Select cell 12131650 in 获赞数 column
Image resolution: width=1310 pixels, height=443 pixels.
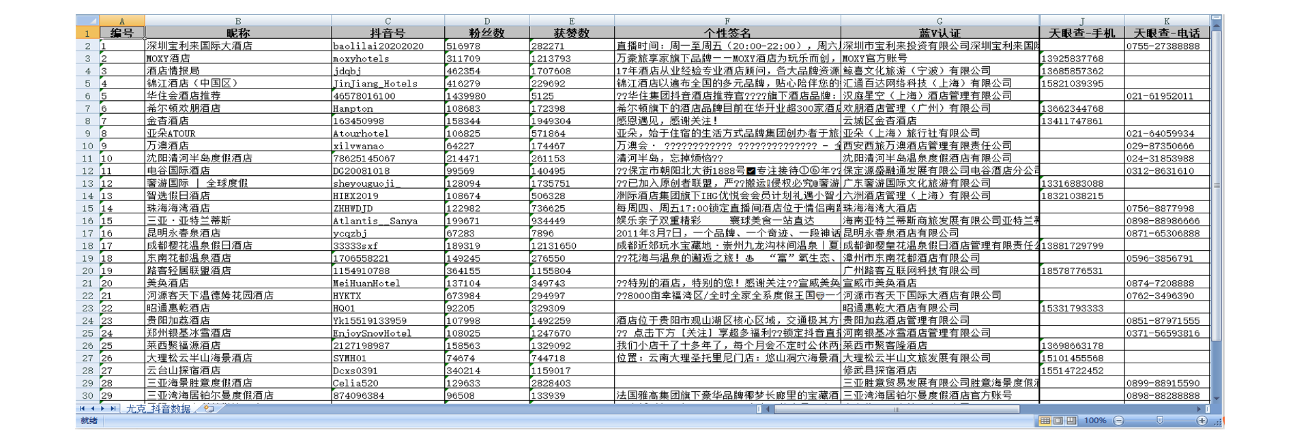tap(572, 245)
